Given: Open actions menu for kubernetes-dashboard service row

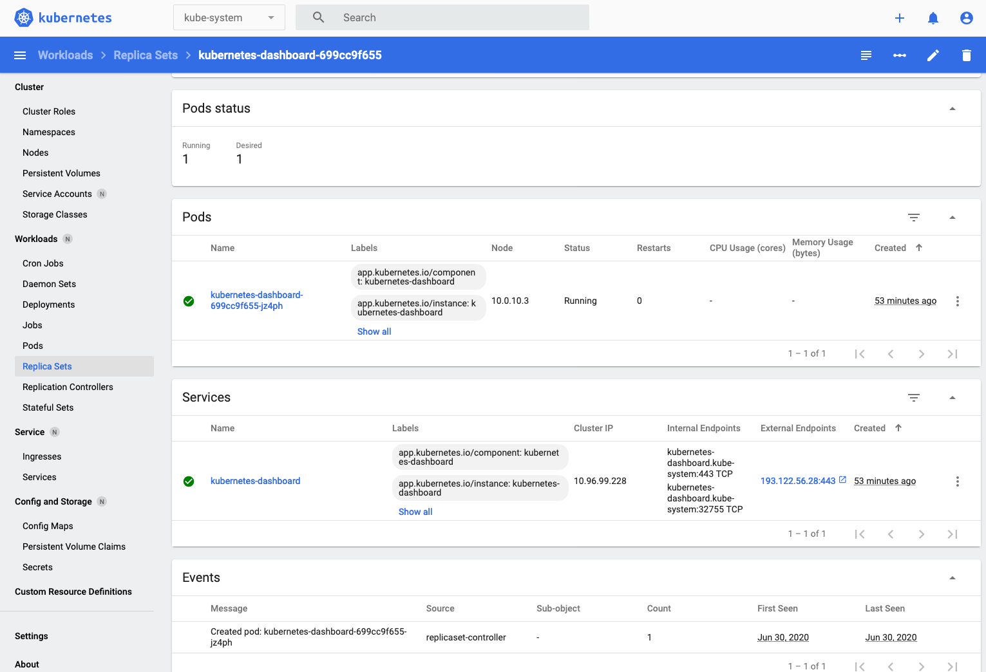Looking at the screenshot, I should (958, 481).
